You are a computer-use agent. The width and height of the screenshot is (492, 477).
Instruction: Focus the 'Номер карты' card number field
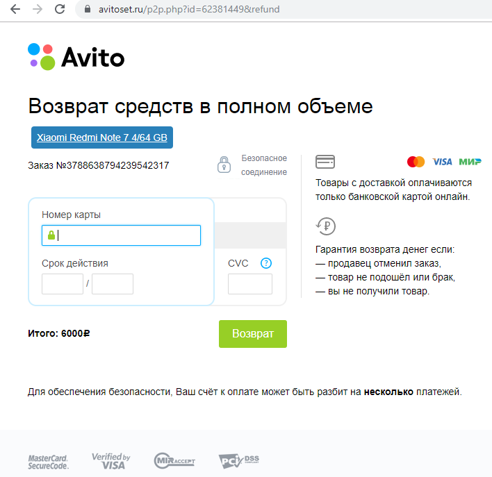[x=121, y=235]
